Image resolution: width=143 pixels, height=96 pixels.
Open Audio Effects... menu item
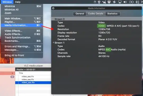pos(22,34)
